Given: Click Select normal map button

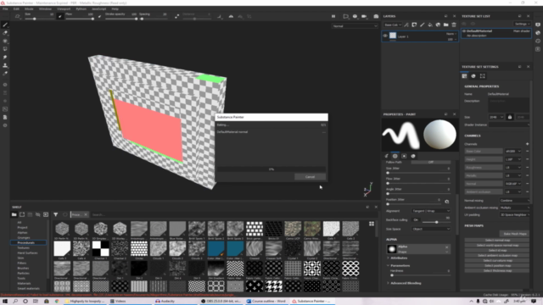Looking at the screenshot, I should tap(497, 240).
